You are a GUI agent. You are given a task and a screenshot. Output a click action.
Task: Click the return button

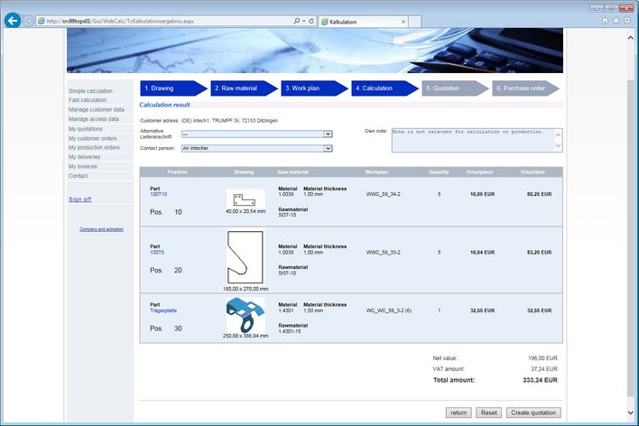(x=458, y=412)
